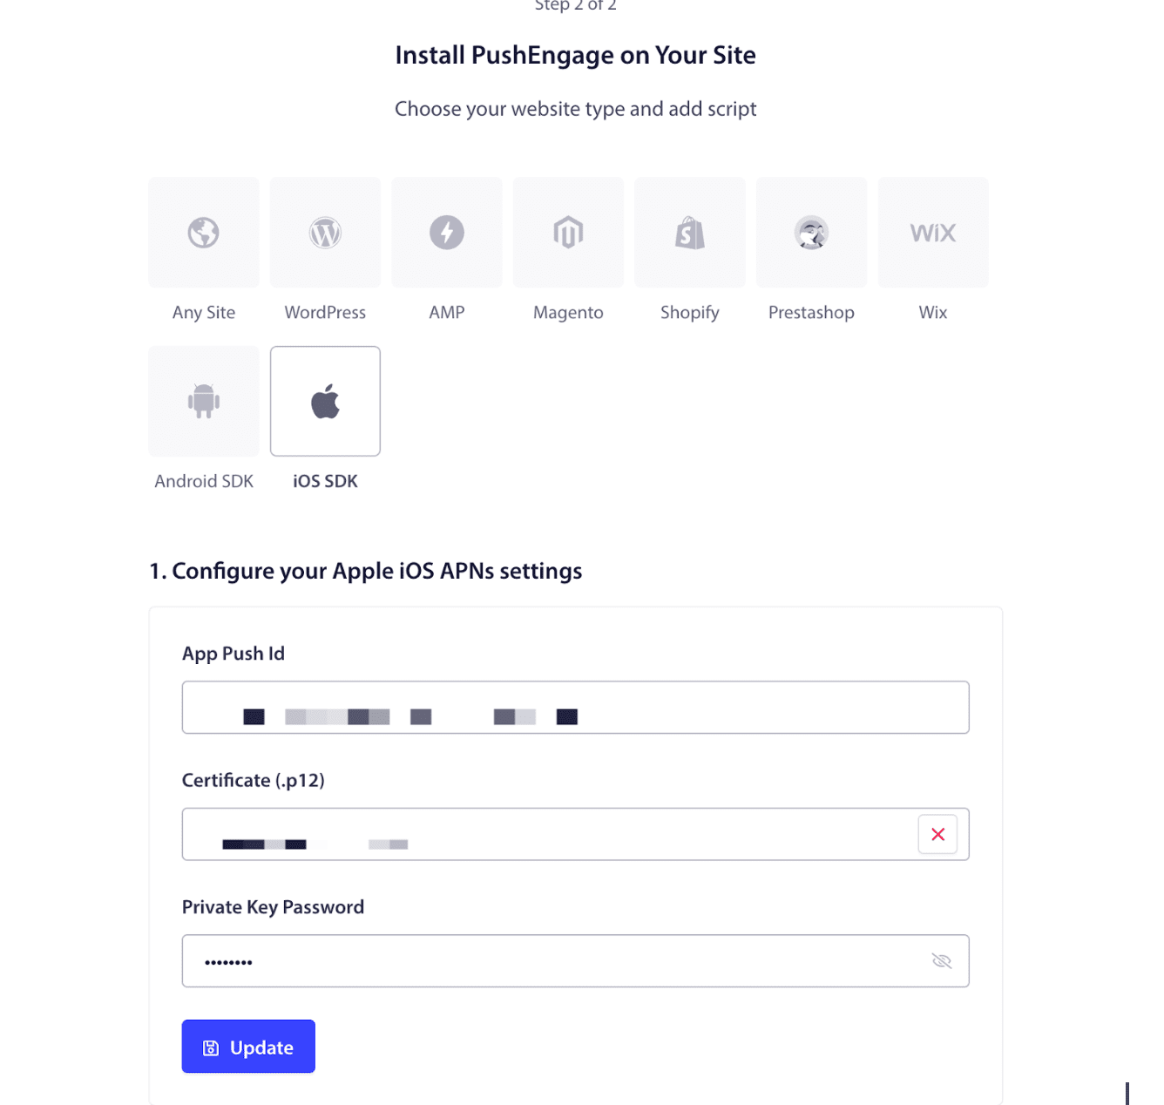Click the Shopify label text

(x=690, y=313)
